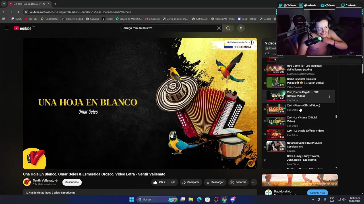Click the playlist panel scrollbar thumb
364x204 pixels.
coord(336,116)
